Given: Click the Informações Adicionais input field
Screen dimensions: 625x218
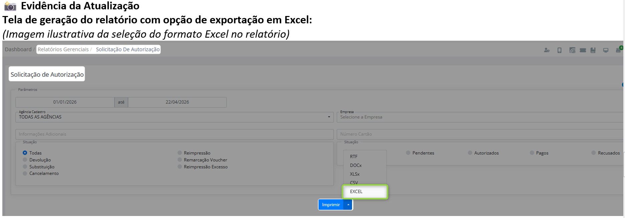Looking at the screenshot, I should tap(175, 134).
